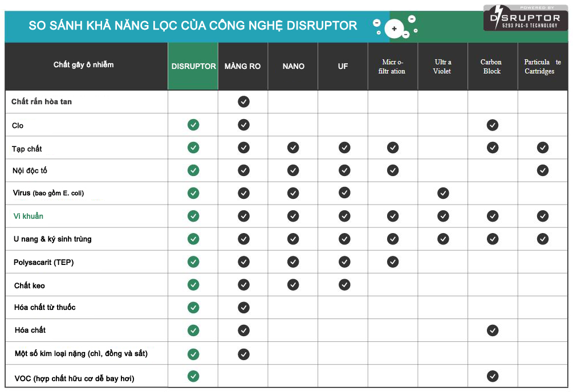Click the Micro-filtration checkmark in Polysacarit (TEP) row
The image size is (573, 392).
point(393,262)
